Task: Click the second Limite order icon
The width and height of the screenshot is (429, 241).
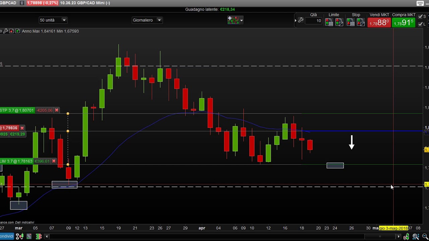Action: pyautogui.click(x=339, y=22)
